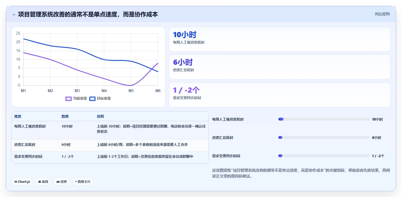Click card caption 需求变更同步时间 under 1 / -2个
Screen dimensions: 402x197
(187, 98)
